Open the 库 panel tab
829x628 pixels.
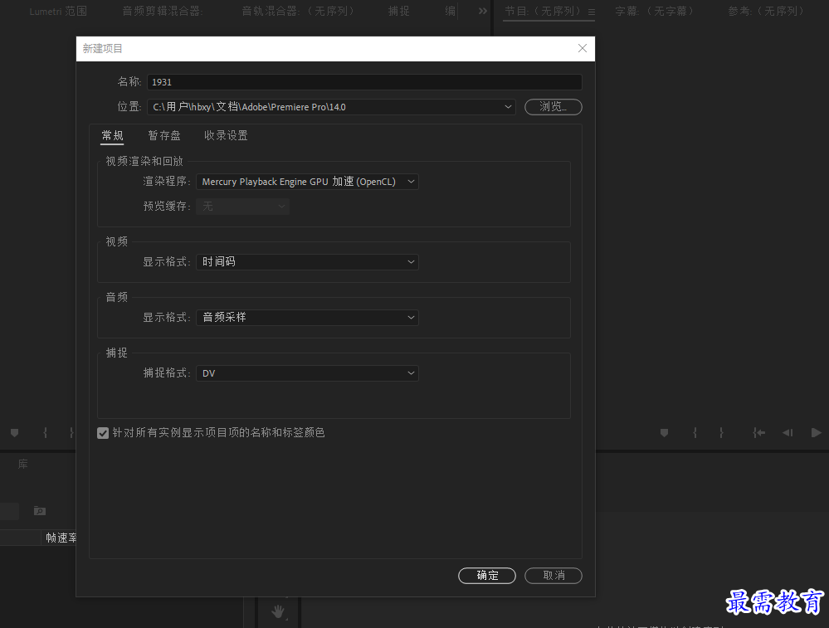(22, 464)
